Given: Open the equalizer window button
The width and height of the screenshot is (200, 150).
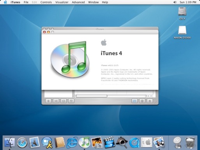Looking at the screenshot, I should click(x=135, y=101).
